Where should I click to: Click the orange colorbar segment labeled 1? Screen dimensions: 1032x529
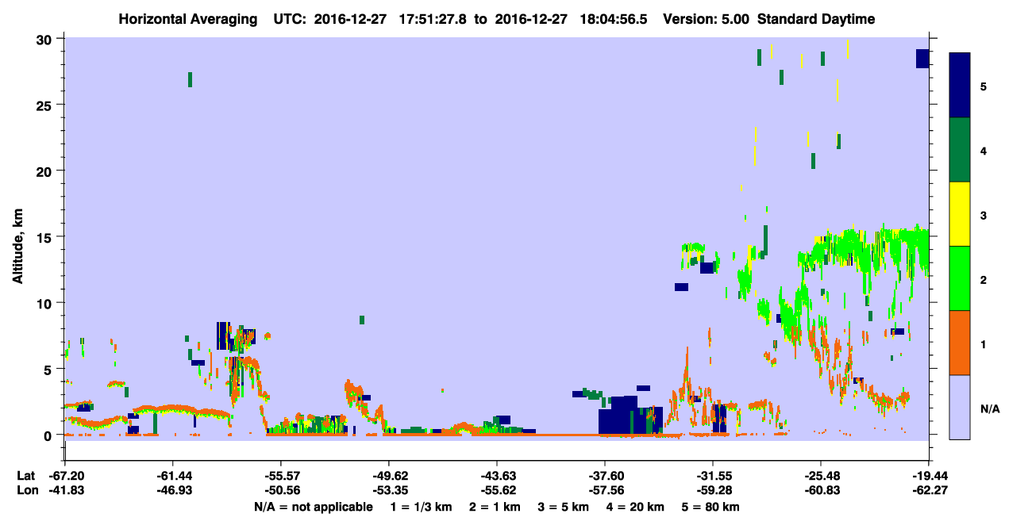click(960, 343)
